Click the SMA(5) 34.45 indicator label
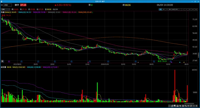 point(11,12)
